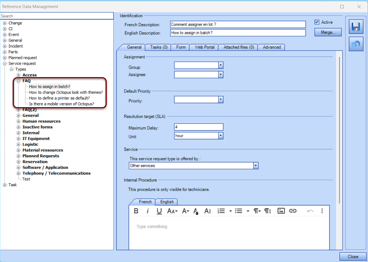The width and height of the screenshot is (368, 262).
Task: Uncheck the Active checkbox
Action: click(x=317, y=22)
